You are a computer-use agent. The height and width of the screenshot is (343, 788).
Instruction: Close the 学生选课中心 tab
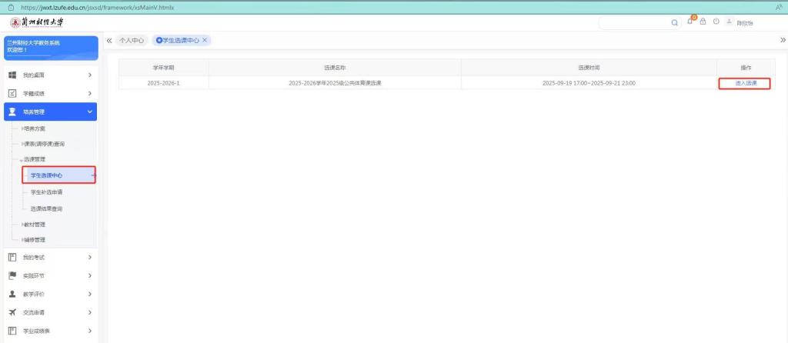pyautogui.click(x=205, y=40)
